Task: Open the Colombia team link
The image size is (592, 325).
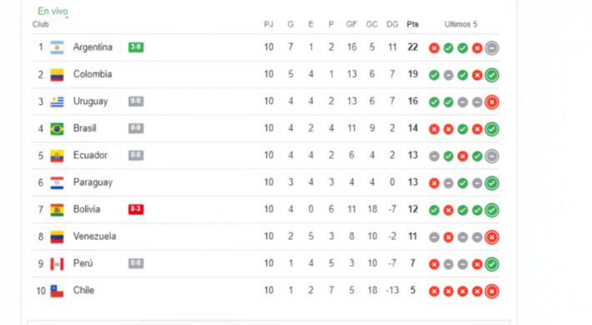Action: click(x=93, y=74)
